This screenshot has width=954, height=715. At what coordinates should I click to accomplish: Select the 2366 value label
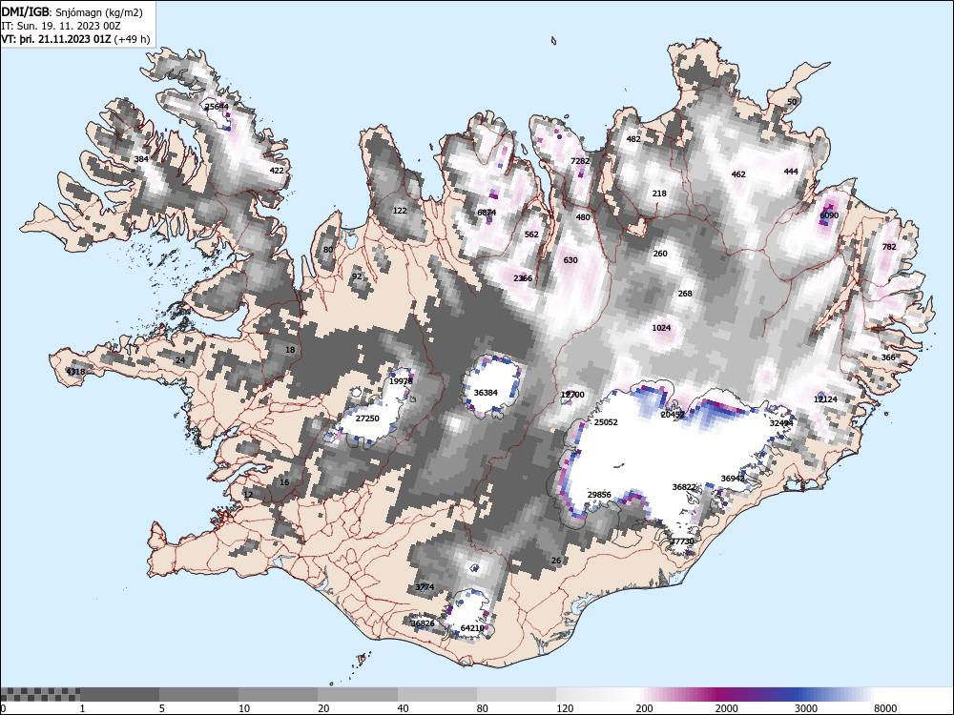[523, 277]
